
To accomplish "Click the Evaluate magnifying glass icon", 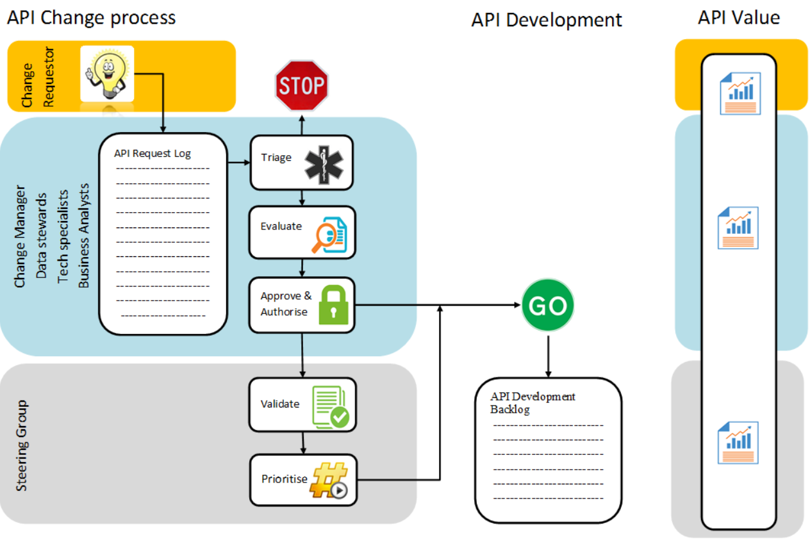I will tap(329, 233).
